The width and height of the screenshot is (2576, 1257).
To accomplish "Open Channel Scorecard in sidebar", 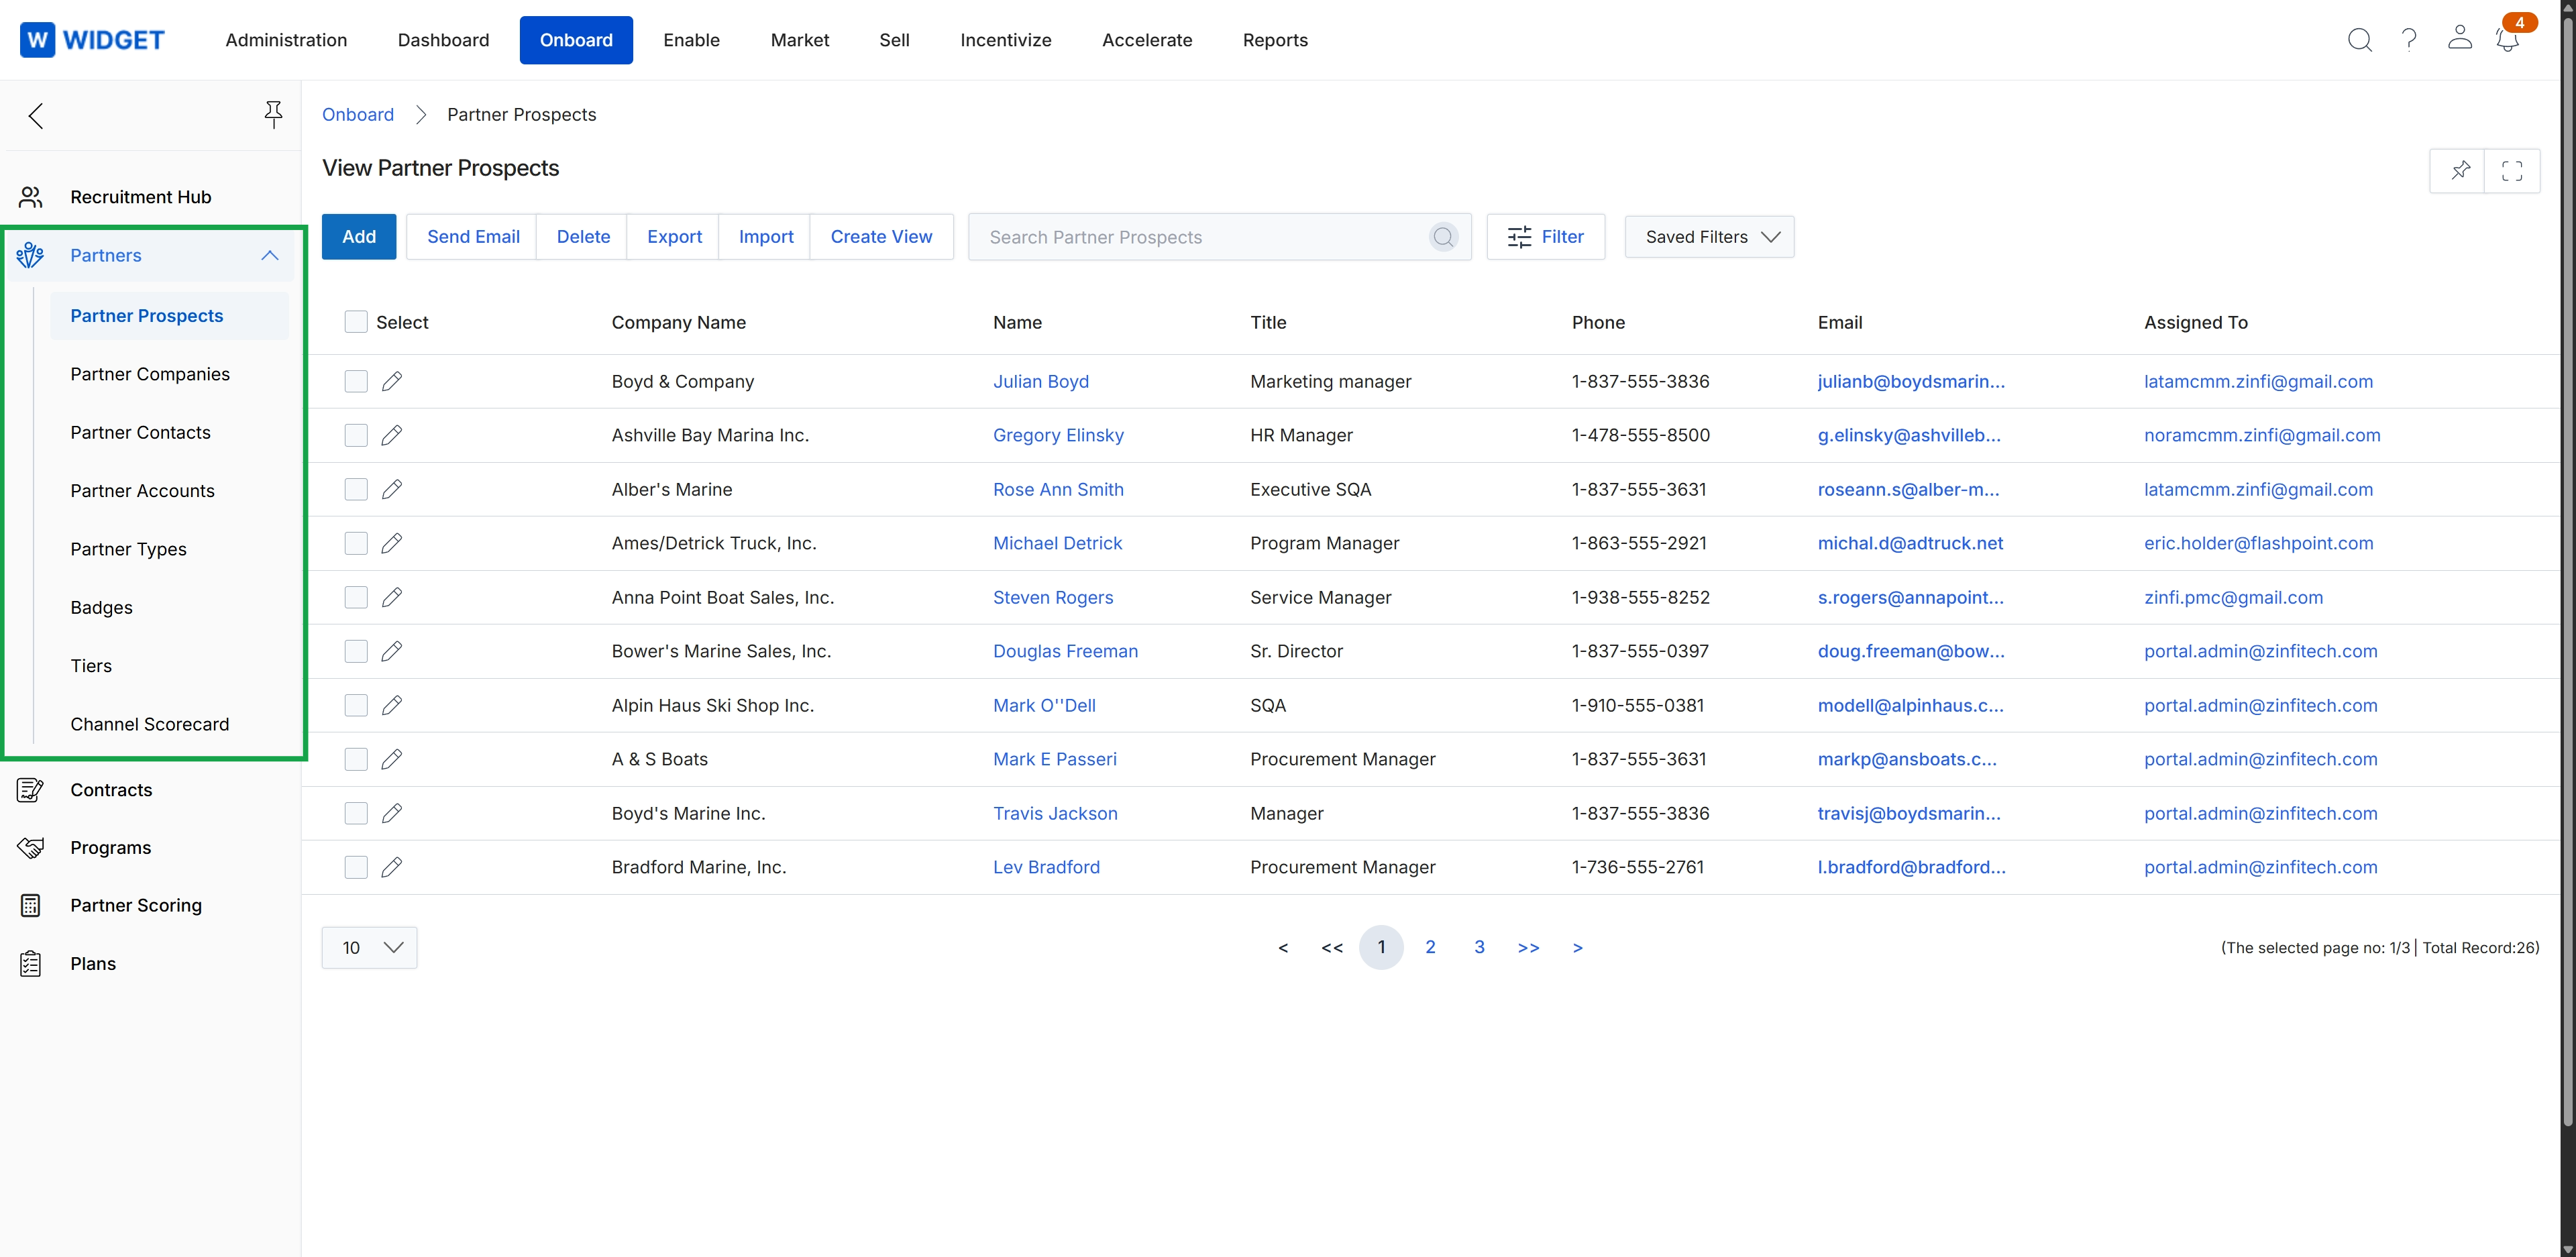I will click(x=150, y=724).
